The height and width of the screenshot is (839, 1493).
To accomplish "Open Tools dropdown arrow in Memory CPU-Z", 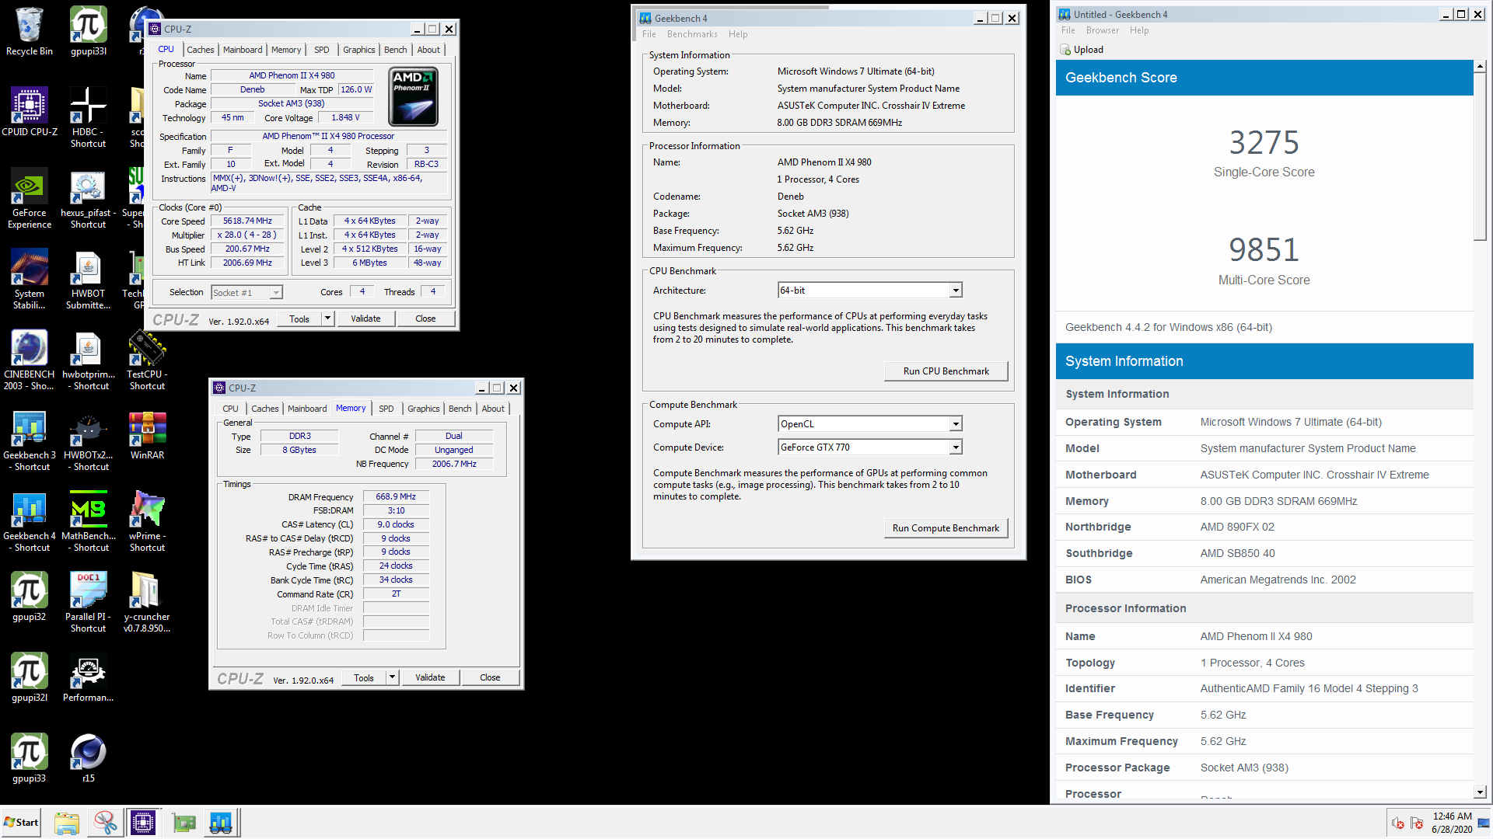I will [392, 677].
